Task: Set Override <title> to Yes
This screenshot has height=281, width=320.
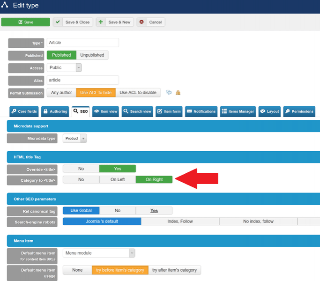Action: click(x=118, y=169)
